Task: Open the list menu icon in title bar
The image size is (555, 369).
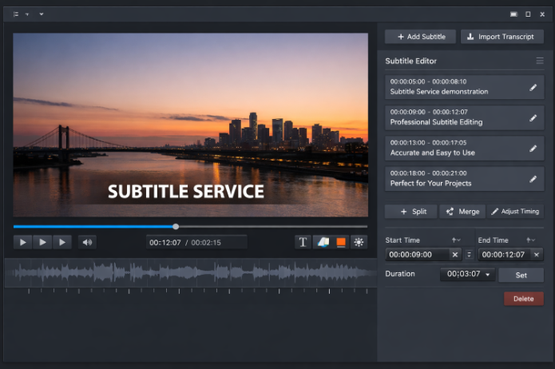Action: click(x=16, y=14)
